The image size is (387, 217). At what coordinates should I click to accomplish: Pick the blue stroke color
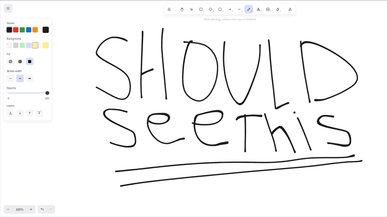[x=29, y=30]
